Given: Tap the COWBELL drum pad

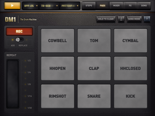Looking at the screenshot, I should point(57,41).
